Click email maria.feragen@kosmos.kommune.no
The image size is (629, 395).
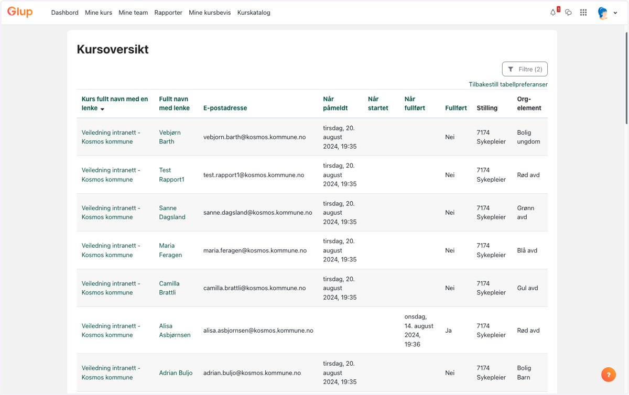(x=255, y=250)
